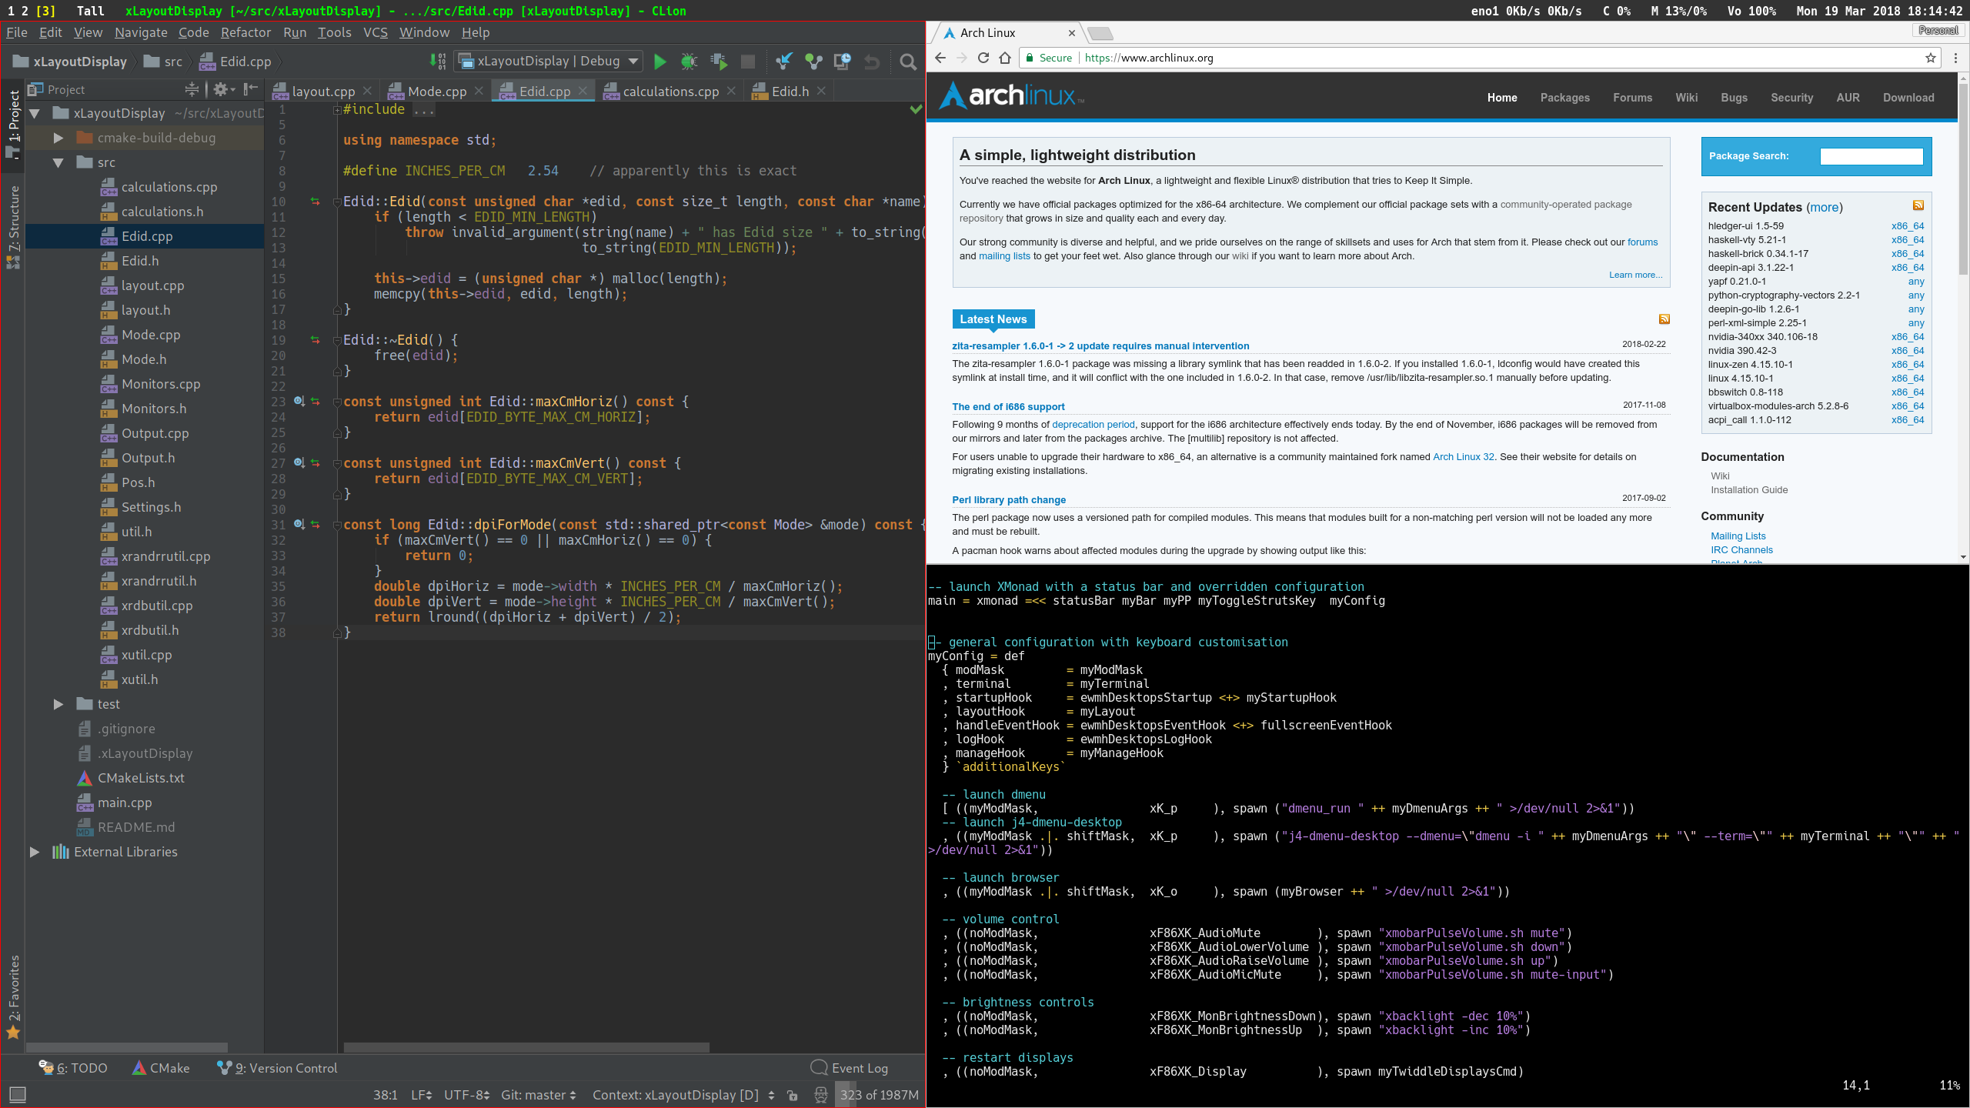Expand the cmake-build-debug folder

pos(58,138)
